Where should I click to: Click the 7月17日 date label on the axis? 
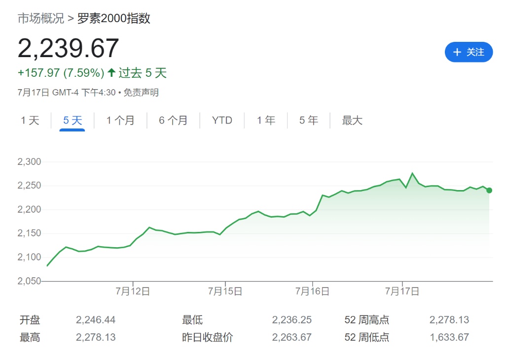[x=402, y=291]
